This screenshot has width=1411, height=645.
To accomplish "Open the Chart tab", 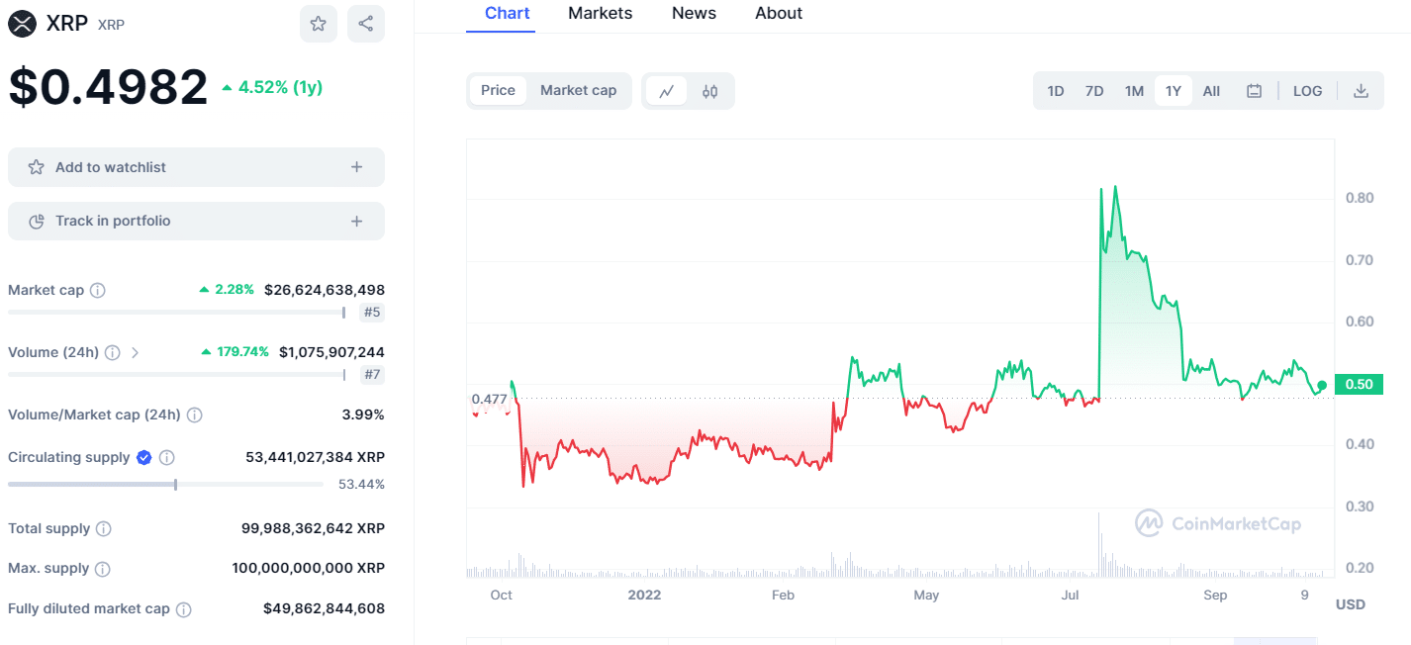I will [508, 14].
